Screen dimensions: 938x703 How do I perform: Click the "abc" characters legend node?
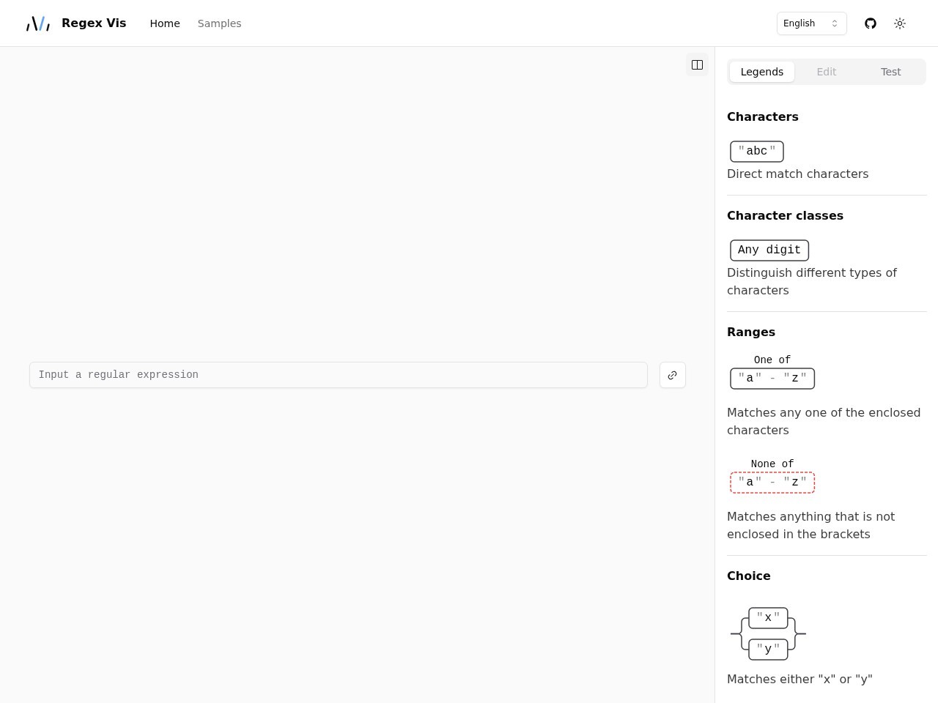[757, 152]
